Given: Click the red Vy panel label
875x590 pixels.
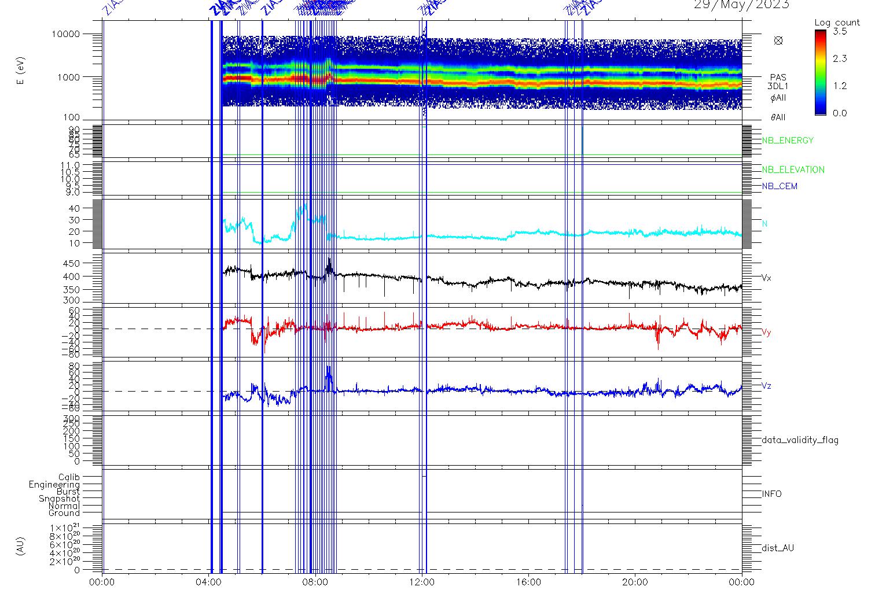Looking at the screenshot, I should pos(766,333).
